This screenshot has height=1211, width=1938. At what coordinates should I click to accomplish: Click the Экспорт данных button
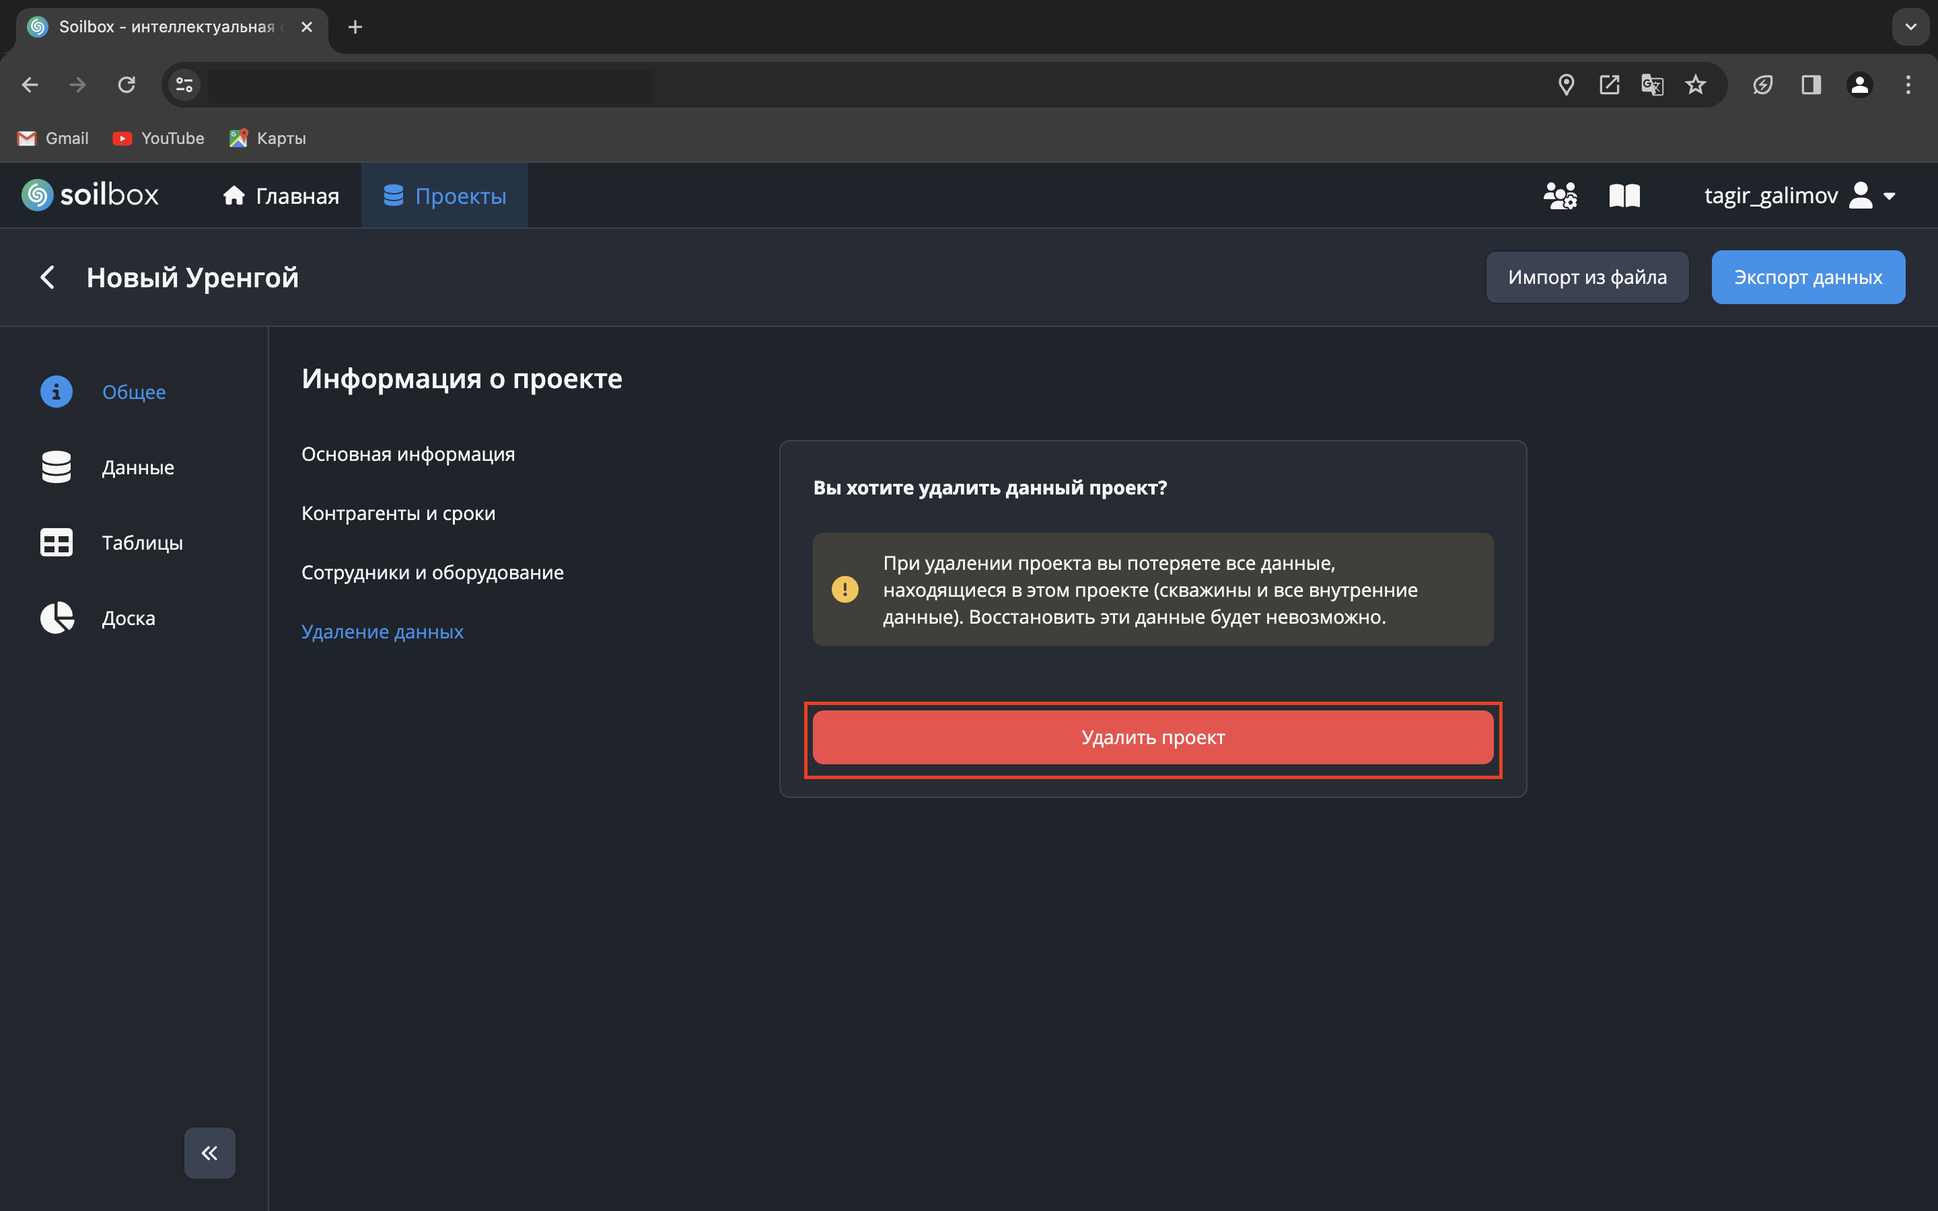(1807, 277)
